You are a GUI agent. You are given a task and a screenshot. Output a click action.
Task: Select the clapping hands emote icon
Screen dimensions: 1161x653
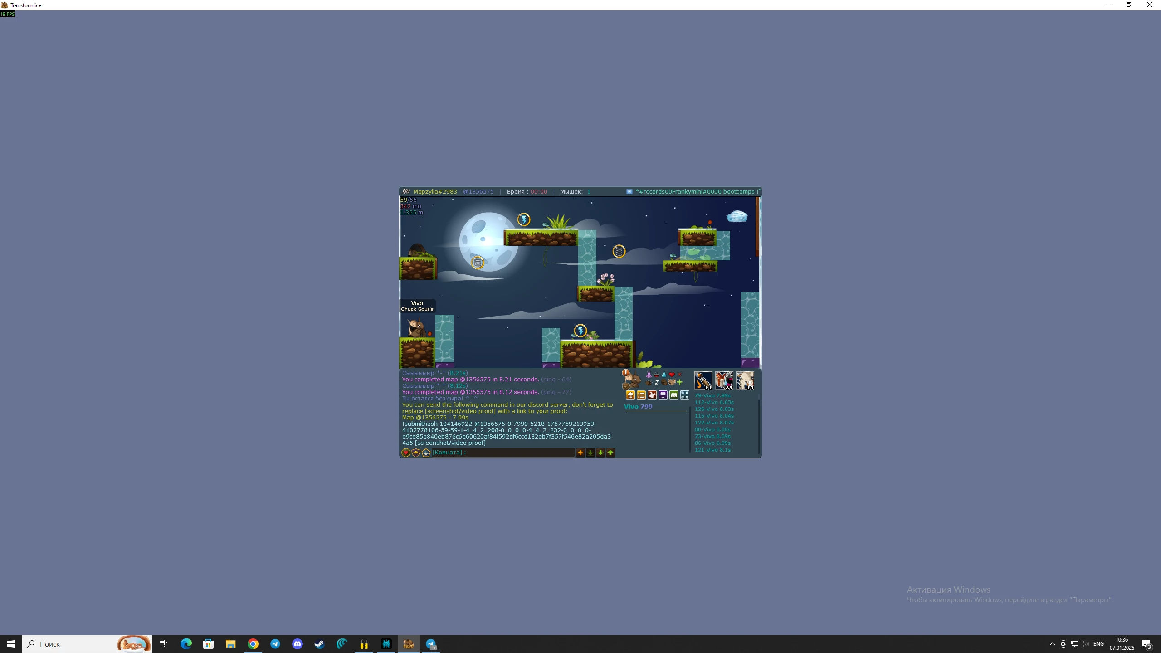coord(649,382)
